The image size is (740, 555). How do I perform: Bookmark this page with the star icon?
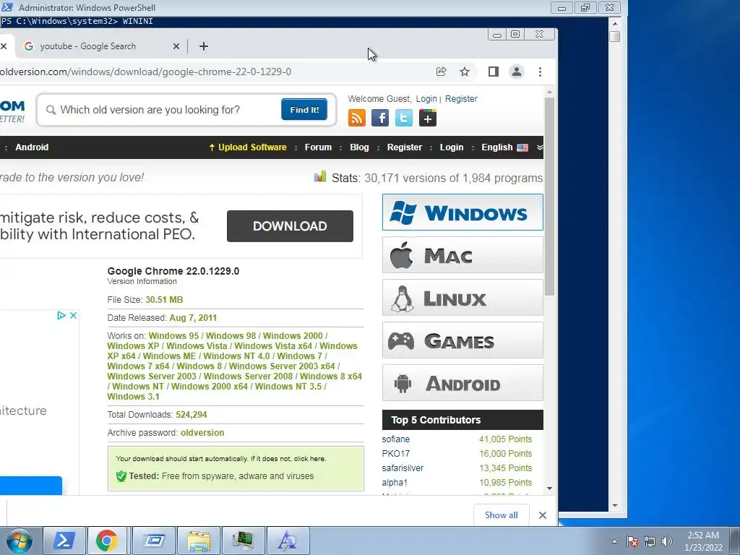pos(465,72)
